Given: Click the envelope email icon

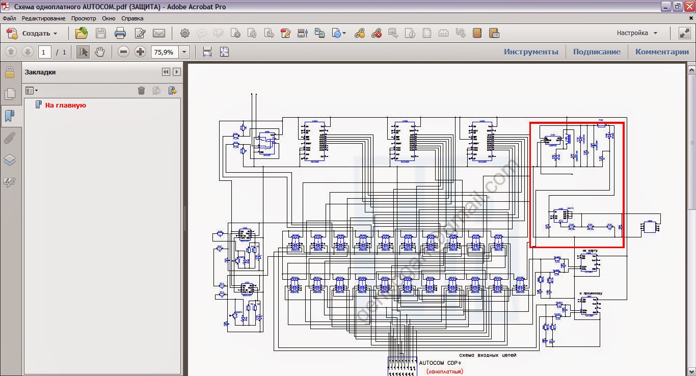Looking at the screenshot, I should pyautogui.click(x=159, y=34).
